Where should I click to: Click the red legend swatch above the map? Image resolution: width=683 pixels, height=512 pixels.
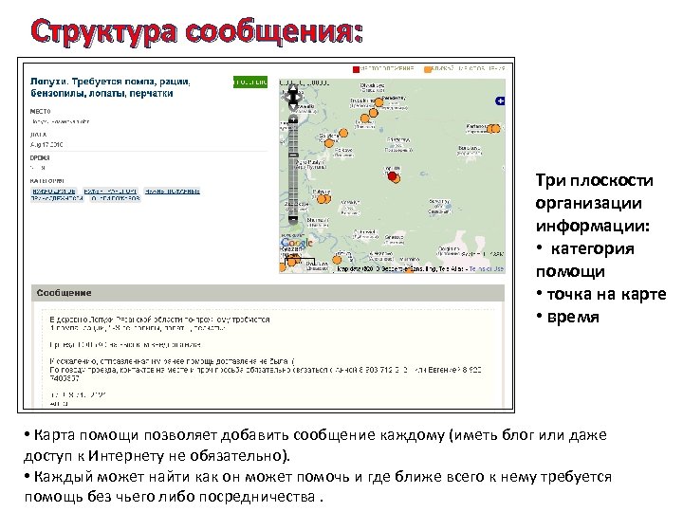click(x=356, y=69)
